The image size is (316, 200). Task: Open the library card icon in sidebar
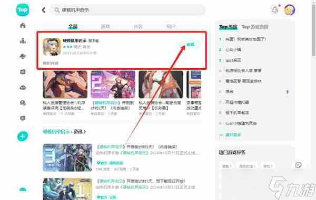23,72
